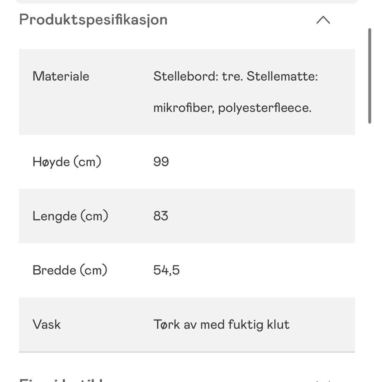
Task: Tap the word polyesterfleece
Action: pyautogui.click(x=264, y=108)
